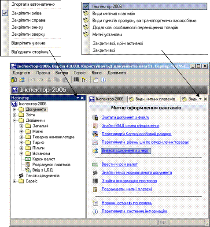Expand the Загальні subfolder
The image size is (210, 227).
[x=21, y=126]
